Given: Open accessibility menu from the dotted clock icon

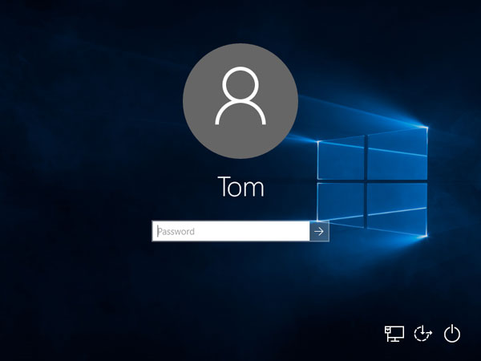Looking at the screenshot, I should pyautogui.click(x=423, y=334).
